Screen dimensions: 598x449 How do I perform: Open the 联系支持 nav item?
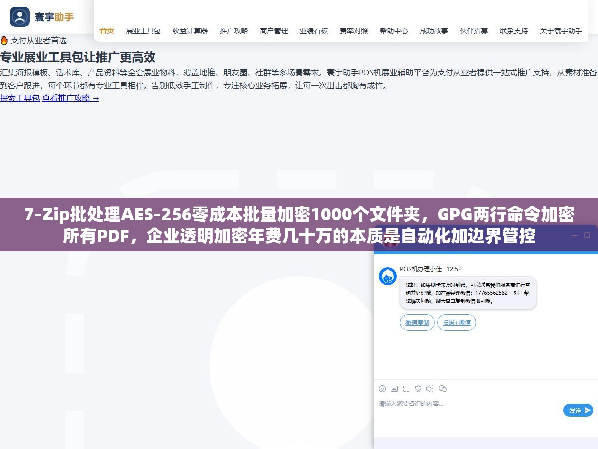tap(514, 31)
